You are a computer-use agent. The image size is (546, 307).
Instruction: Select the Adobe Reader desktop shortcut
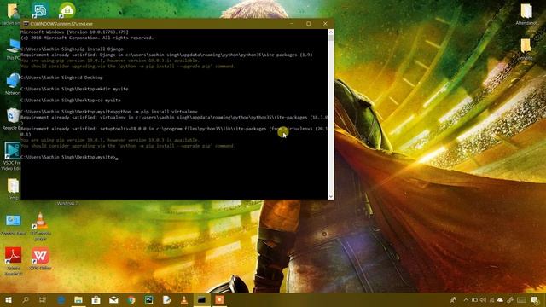[x=14, y=261]
